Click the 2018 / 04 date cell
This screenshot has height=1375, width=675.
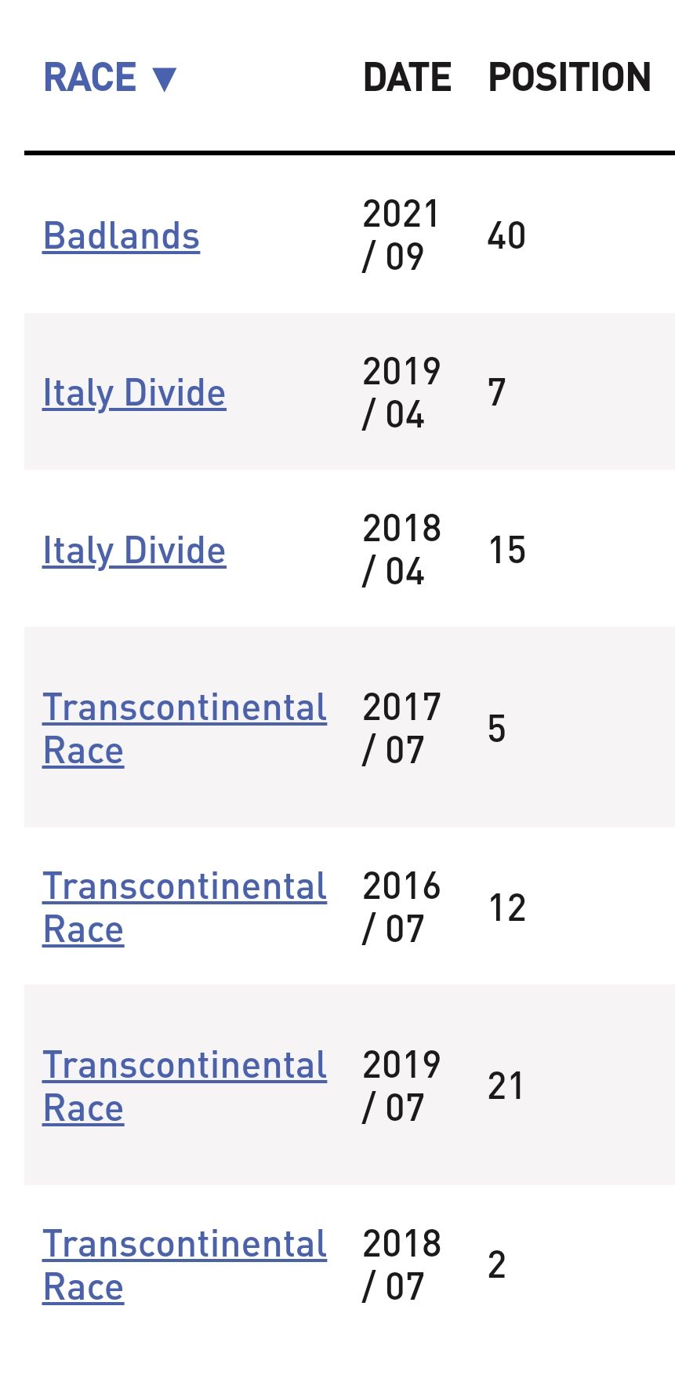click(401, 550)
